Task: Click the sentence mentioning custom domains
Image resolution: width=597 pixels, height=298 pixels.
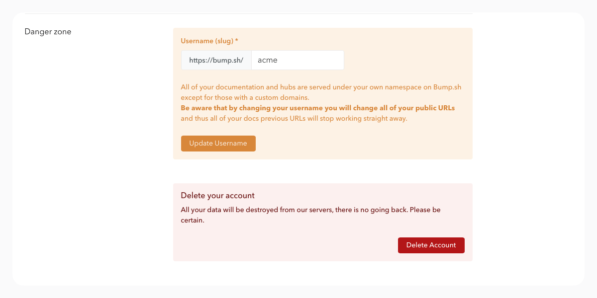Action: tap(245, 97)
